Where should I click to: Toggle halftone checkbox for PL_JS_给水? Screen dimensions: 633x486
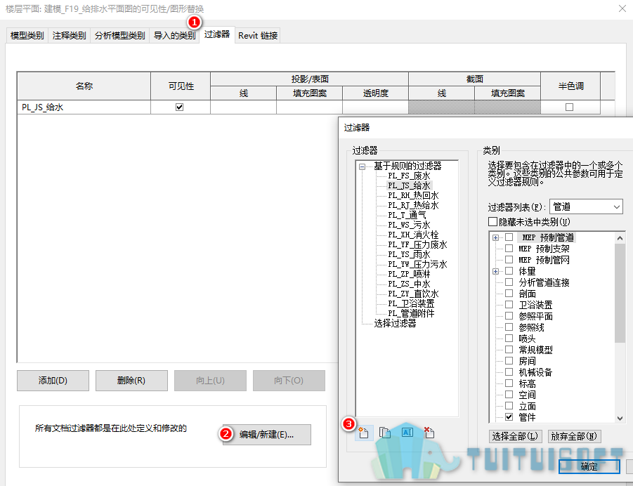click(569, 107)
